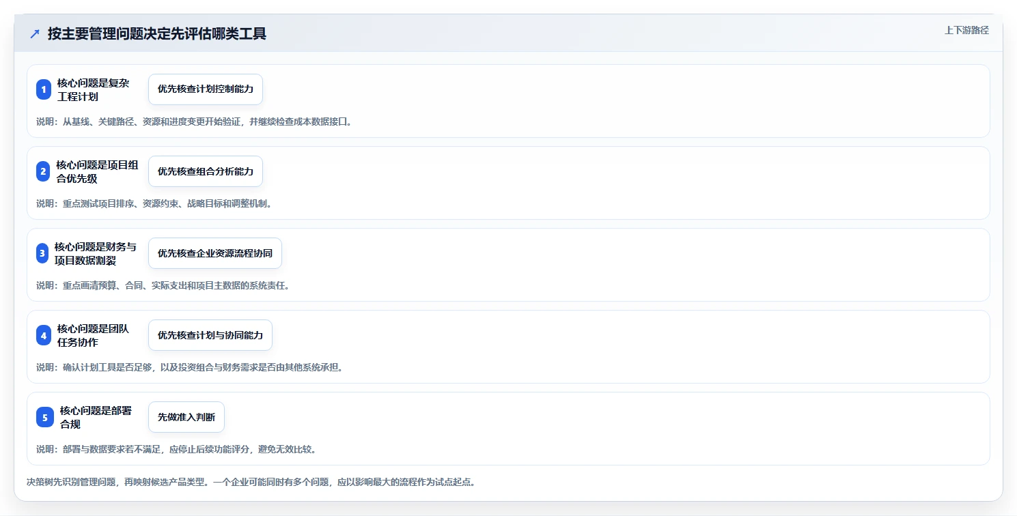Click the description starting 说明：部署与数据要求
The height and width of the screenshot is (516, 1017).
pos(176,449)
